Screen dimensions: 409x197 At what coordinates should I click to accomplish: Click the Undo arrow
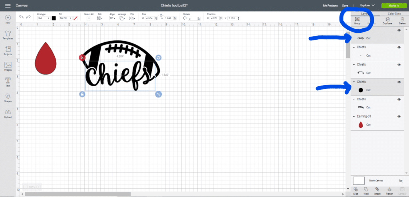pos(22,17)
